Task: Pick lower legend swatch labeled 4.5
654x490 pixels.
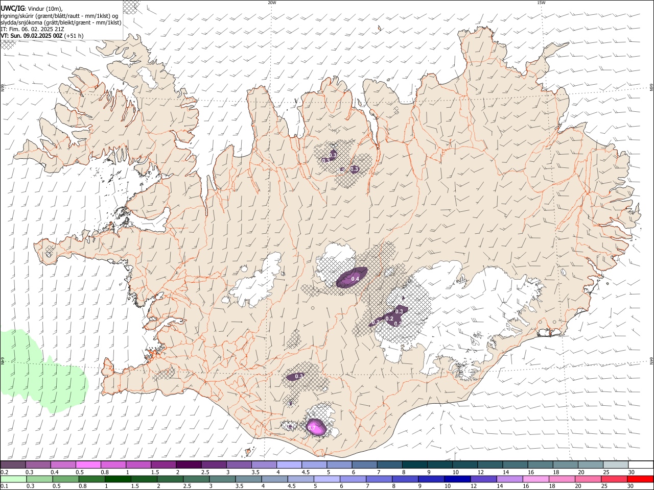Action: [x=301, y=479]
